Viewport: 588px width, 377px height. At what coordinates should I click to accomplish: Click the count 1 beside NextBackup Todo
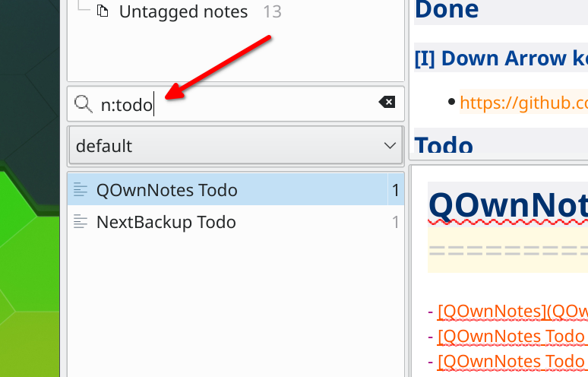click(x=395, y=223)
